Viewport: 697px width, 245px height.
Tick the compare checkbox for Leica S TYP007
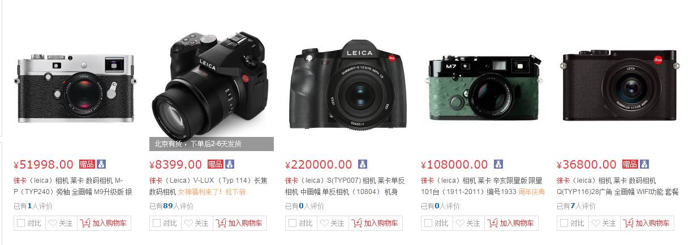coord(292,223)
